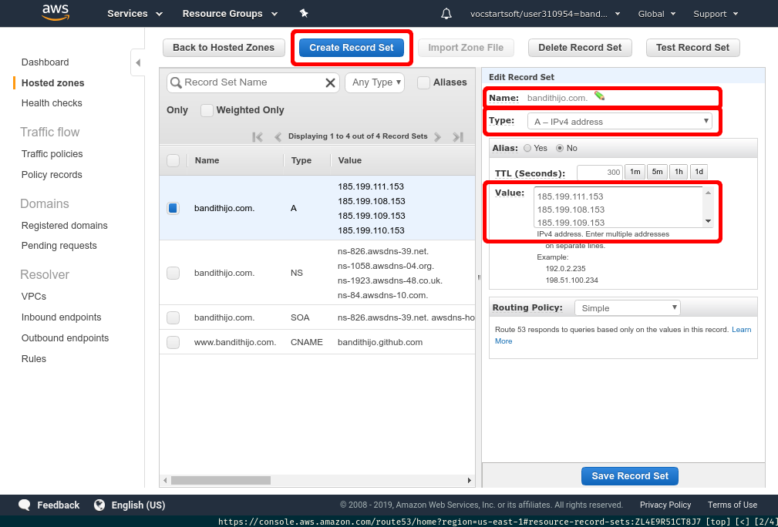Open the Any Type filter dropdown

click(375, 82)
